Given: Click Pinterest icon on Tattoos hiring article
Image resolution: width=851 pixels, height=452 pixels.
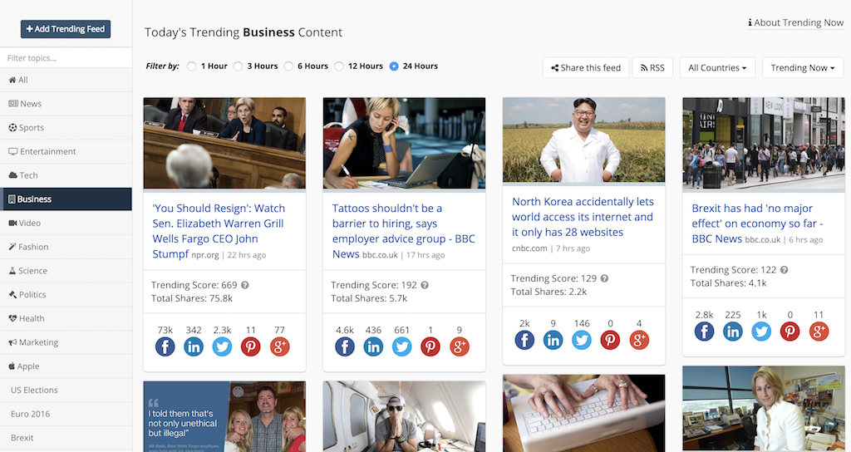Looking at the screenshot, I should (x=430, y=346).
